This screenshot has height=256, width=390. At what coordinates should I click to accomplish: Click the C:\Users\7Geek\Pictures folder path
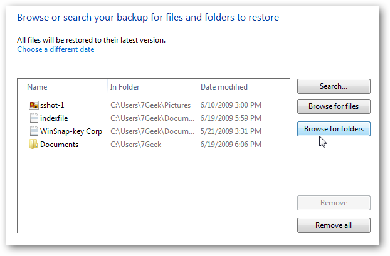coord(151,105)
